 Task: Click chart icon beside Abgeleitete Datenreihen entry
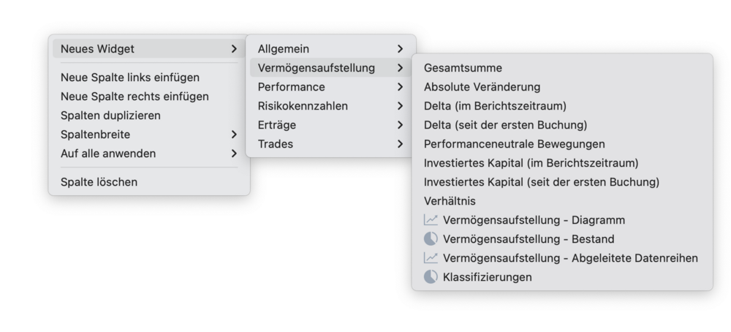[x=431, y=258]
